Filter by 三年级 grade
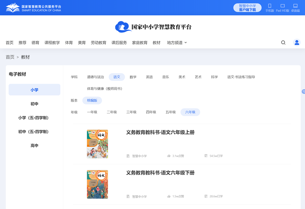The height and width of the screenshot is (209, 305). click(x=131, y=112)
